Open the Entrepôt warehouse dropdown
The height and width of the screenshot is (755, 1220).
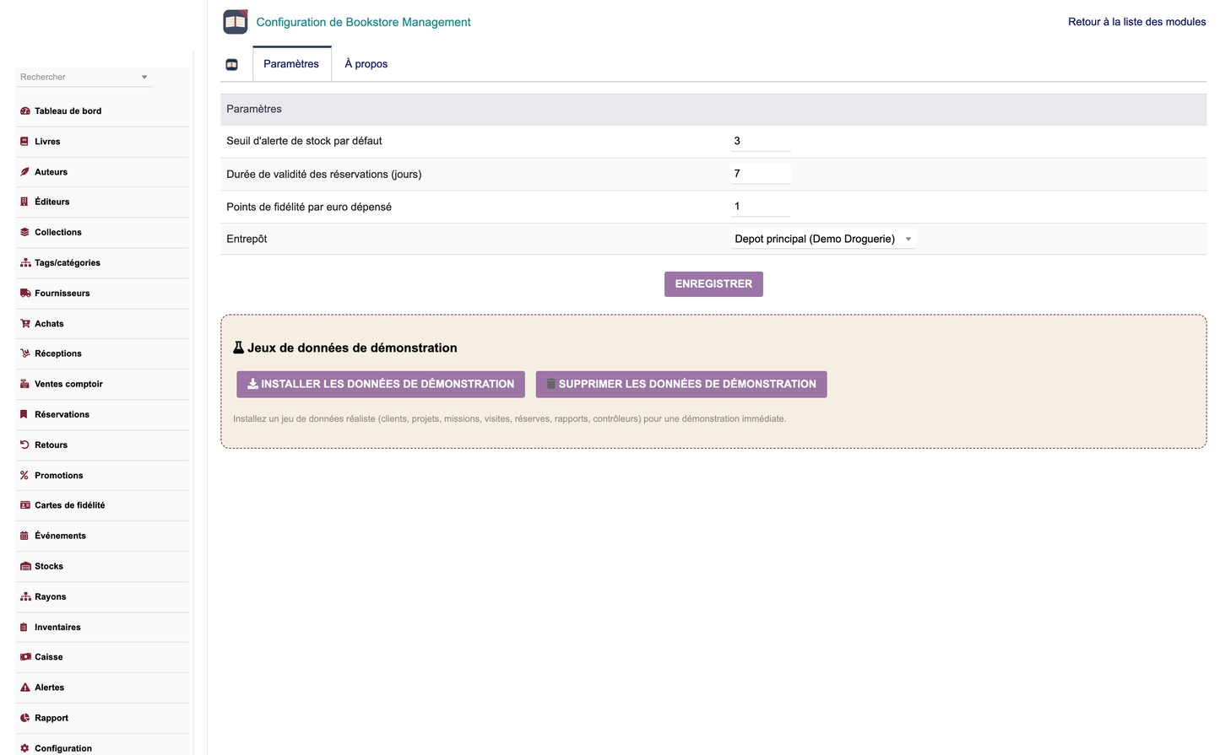coord(823,239)
